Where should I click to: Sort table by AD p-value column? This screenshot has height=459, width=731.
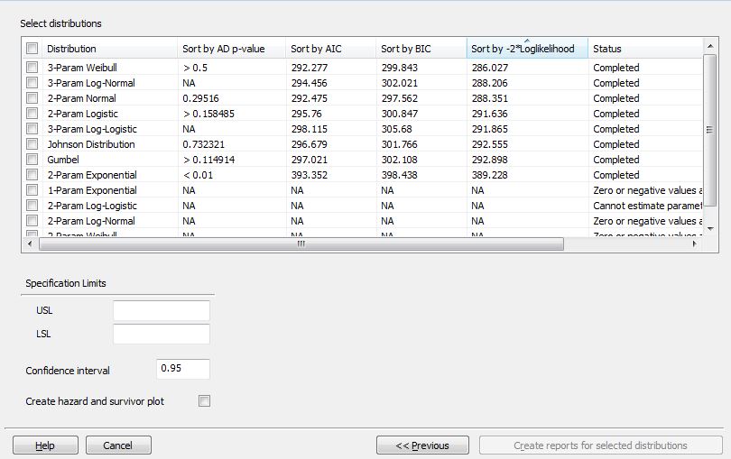tap(230, 49)
